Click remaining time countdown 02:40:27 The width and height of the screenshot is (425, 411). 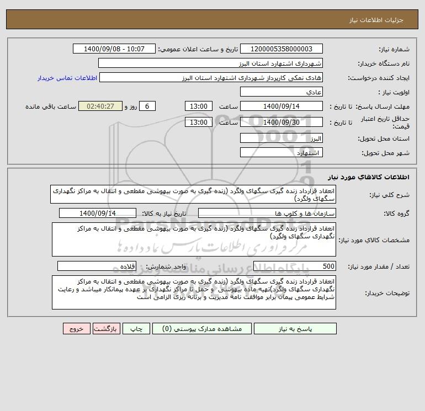(100, 106)
